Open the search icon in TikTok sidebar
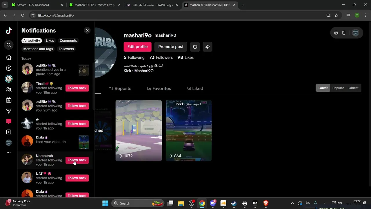This screenshot has height=209, width=371. 9,45
